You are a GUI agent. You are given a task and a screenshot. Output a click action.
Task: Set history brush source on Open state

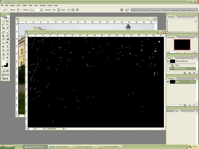pos(168,65)
